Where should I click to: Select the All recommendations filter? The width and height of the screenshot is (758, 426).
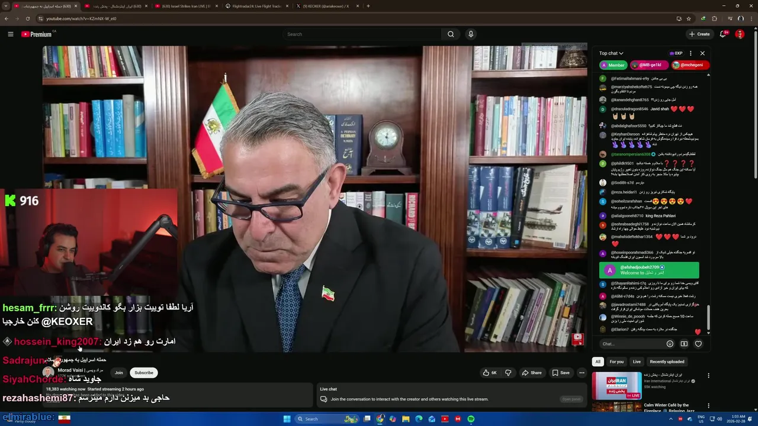coord(598,362)
